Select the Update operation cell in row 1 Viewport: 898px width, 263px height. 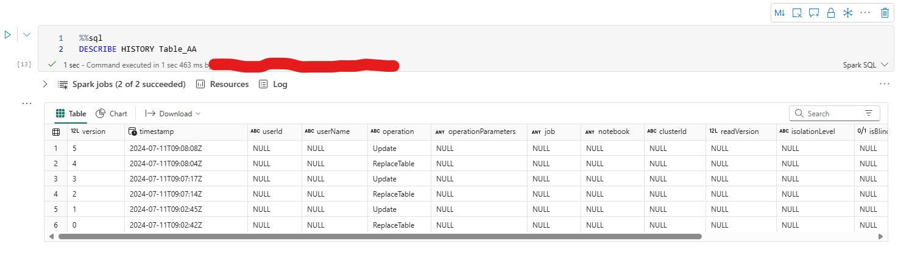[399, 148]
